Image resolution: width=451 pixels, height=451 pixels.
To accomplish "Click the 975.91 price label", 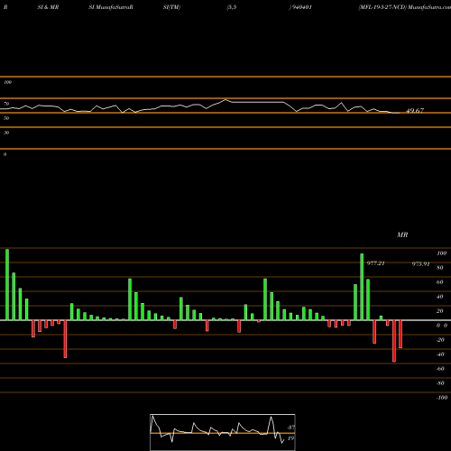I will pos(420,264).
